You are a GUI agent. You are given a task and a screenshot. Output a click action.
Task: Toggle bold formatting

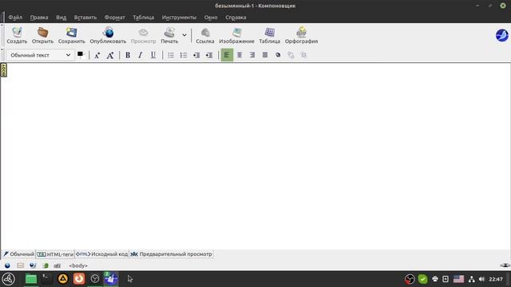[128, 55]
